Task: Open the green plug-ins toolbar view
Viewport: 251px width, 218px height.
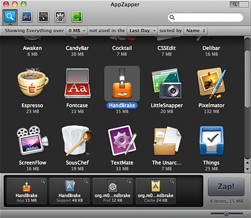Action: [x=77, y=17]
